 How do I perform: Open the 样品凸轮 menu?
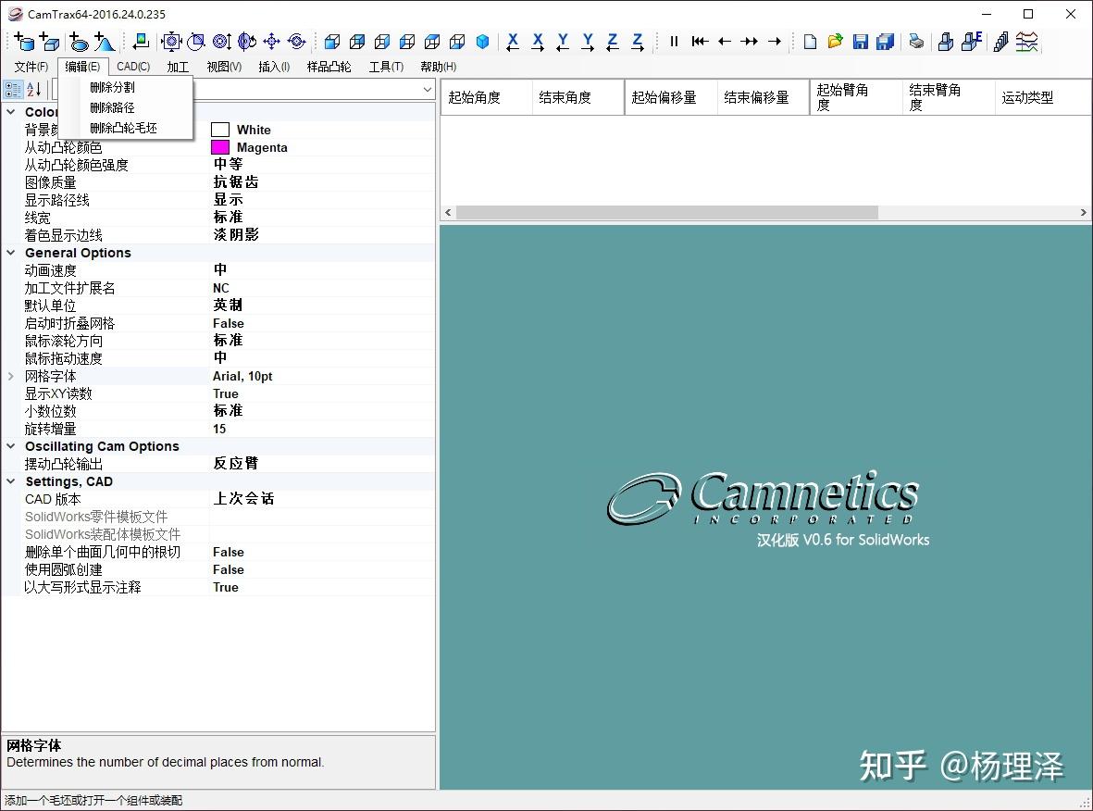click(x=329, y=67)
